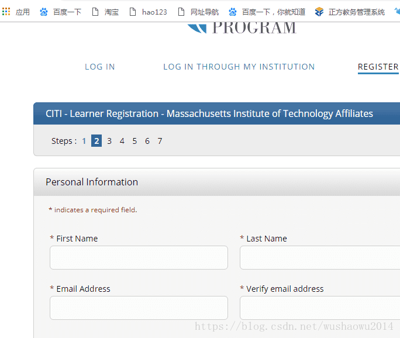Focus the First Name field
Image resolution: width=400 pixels, height=338 pixels.
139,257
